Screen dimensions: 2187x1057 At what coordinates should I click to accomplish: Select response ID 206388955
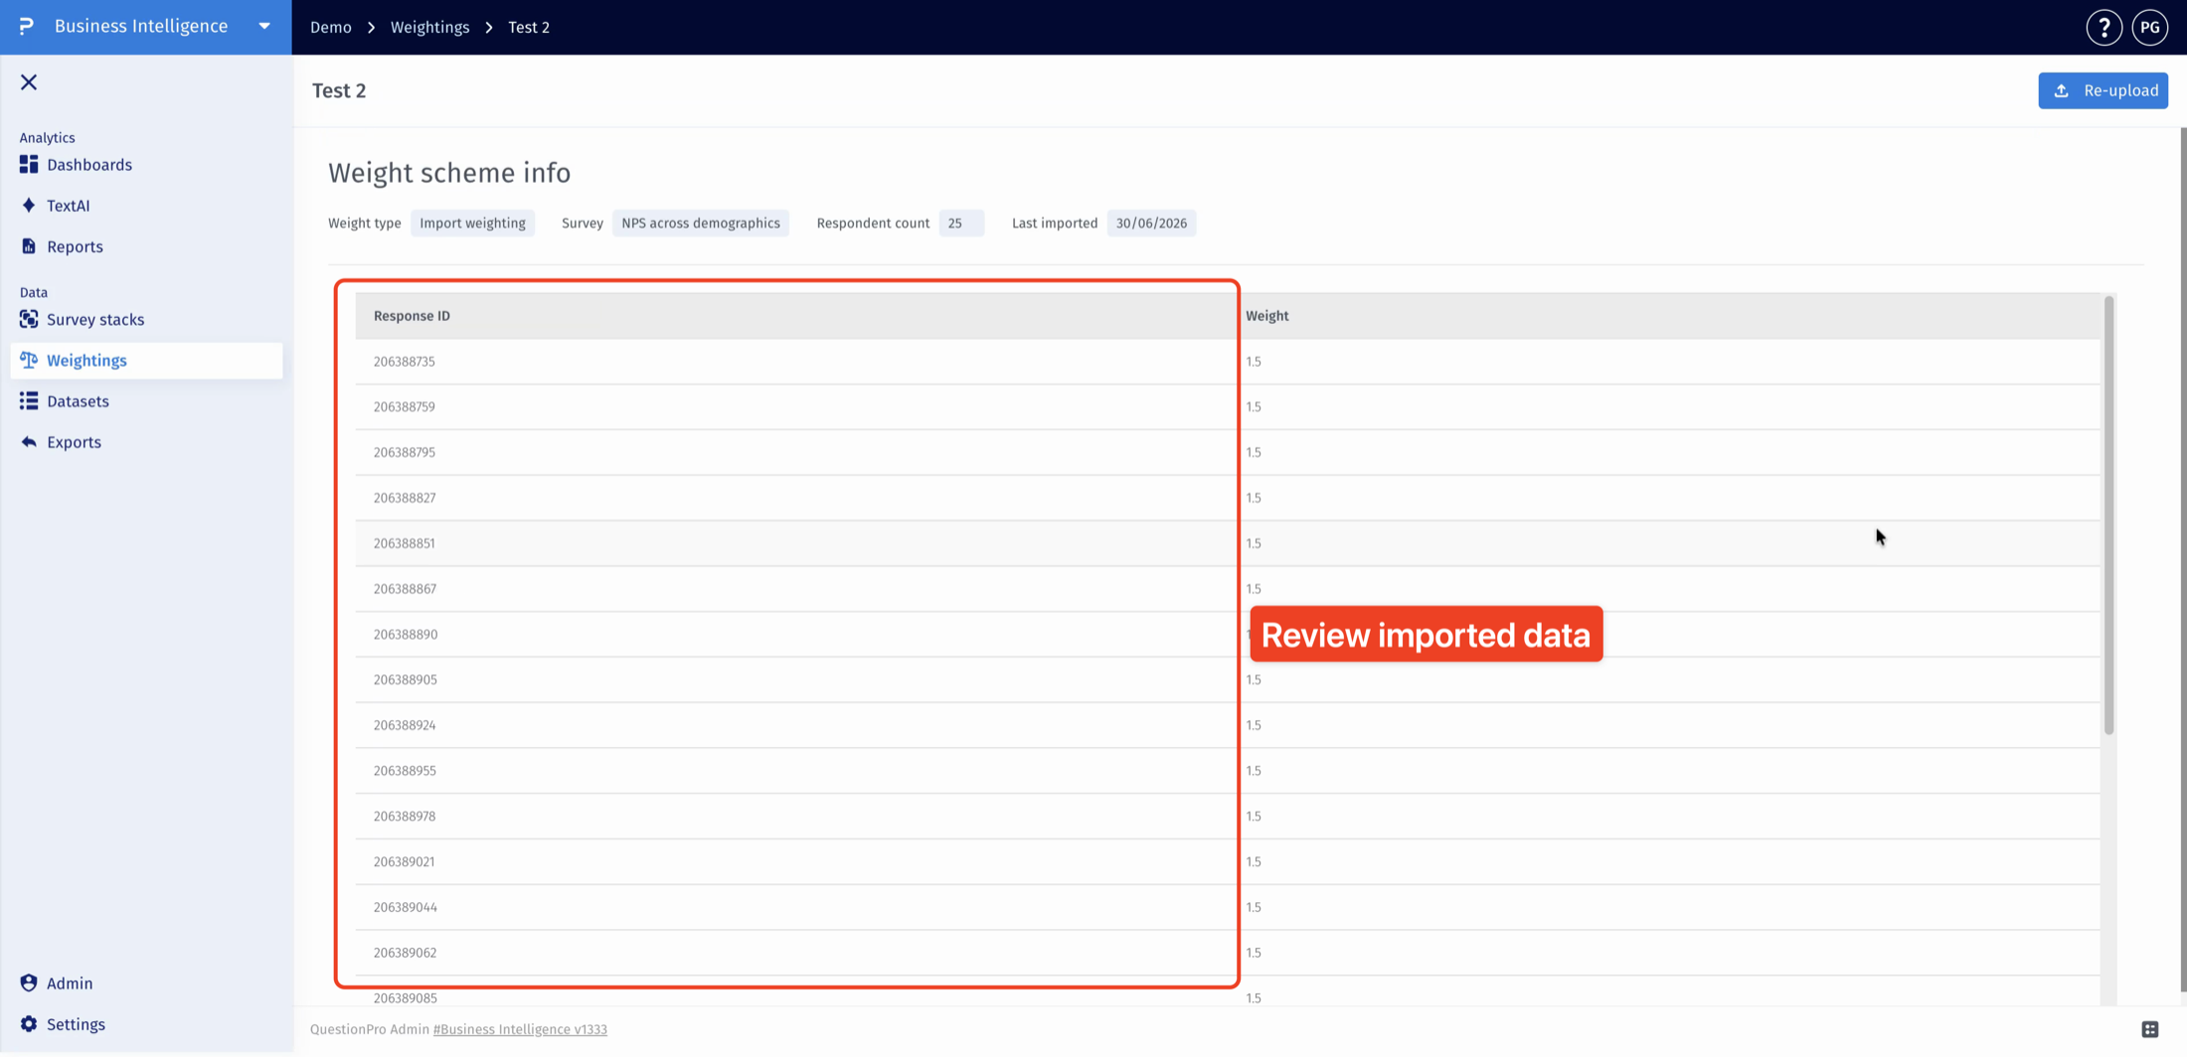[x=405, y=771]
